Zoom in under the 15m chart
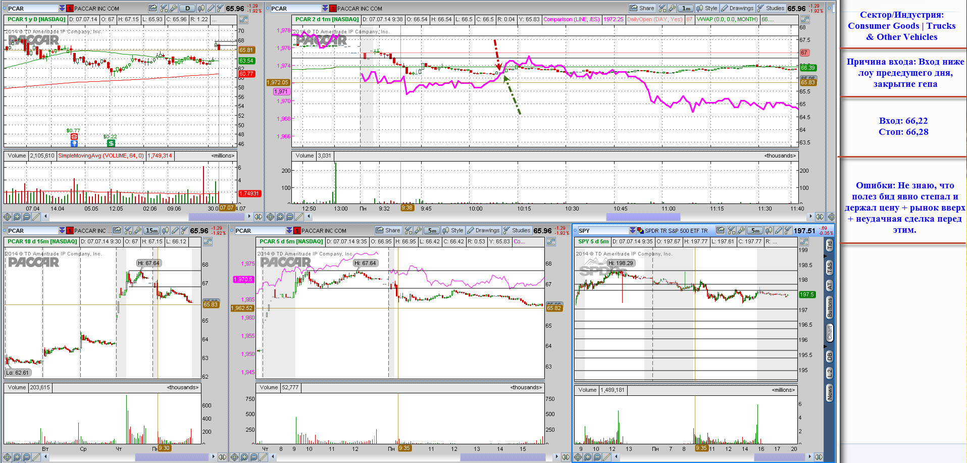Viewport: 967px width, 463px height. tap(17, 457)
